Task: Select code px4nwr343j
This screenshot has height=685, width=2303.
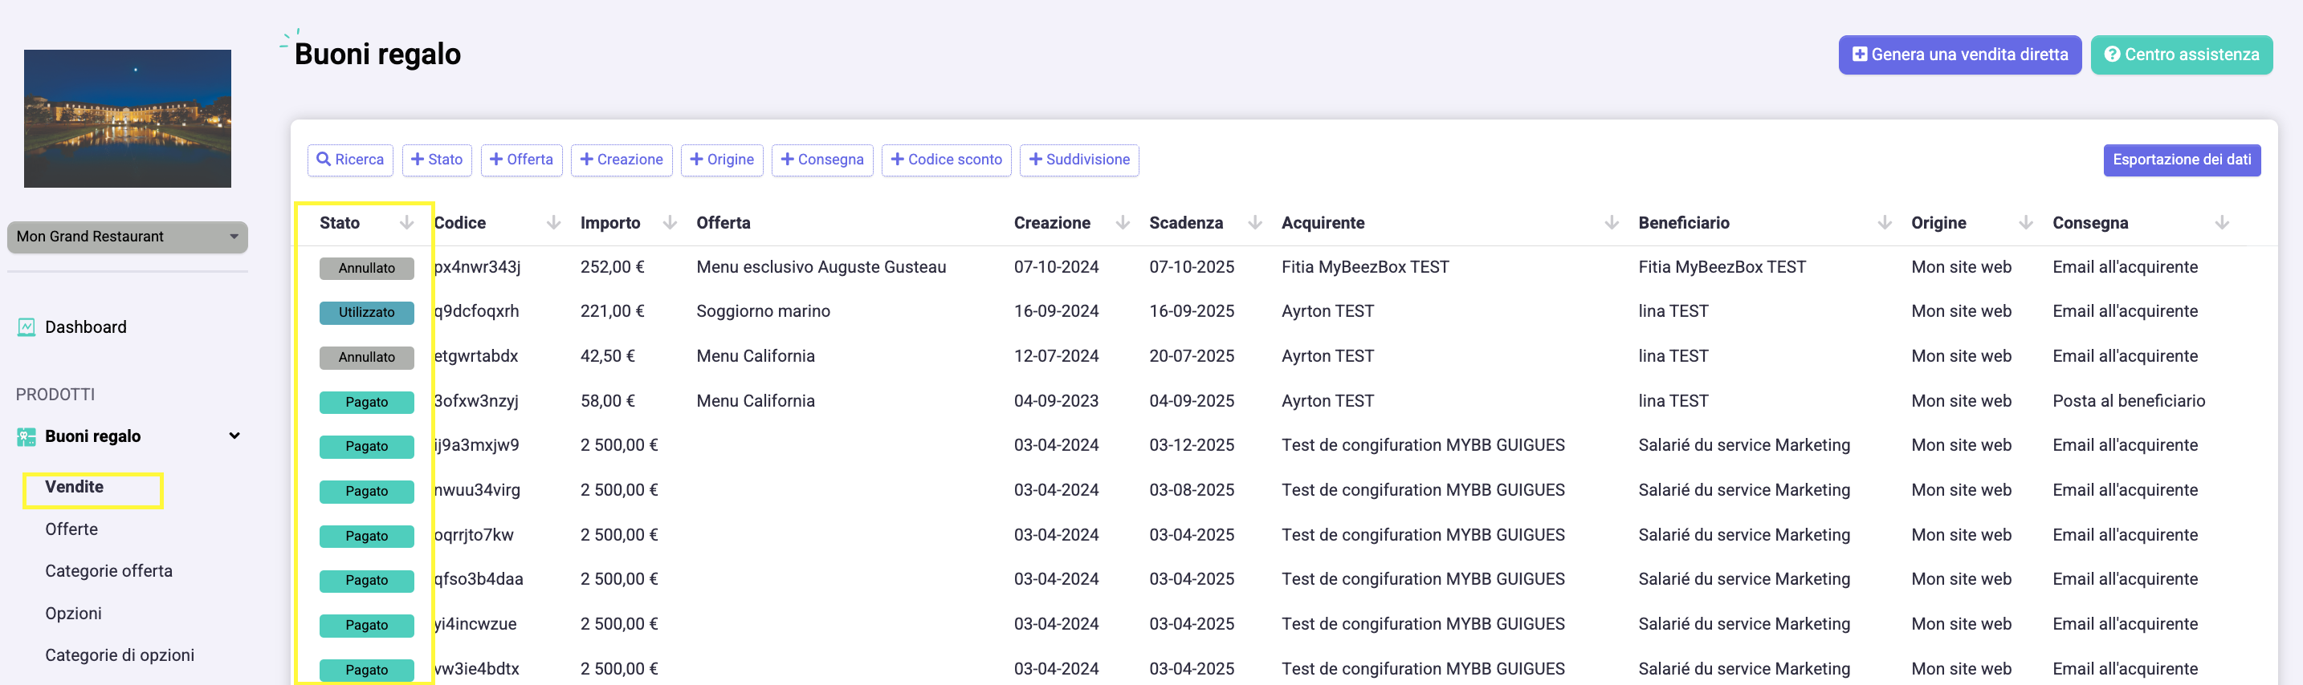Action: point(478,268)
